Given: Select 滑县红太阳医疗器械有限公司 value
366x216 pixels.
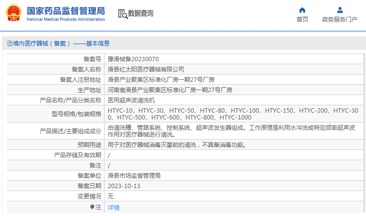Looking at the screenshot, I should coord(146,70).
